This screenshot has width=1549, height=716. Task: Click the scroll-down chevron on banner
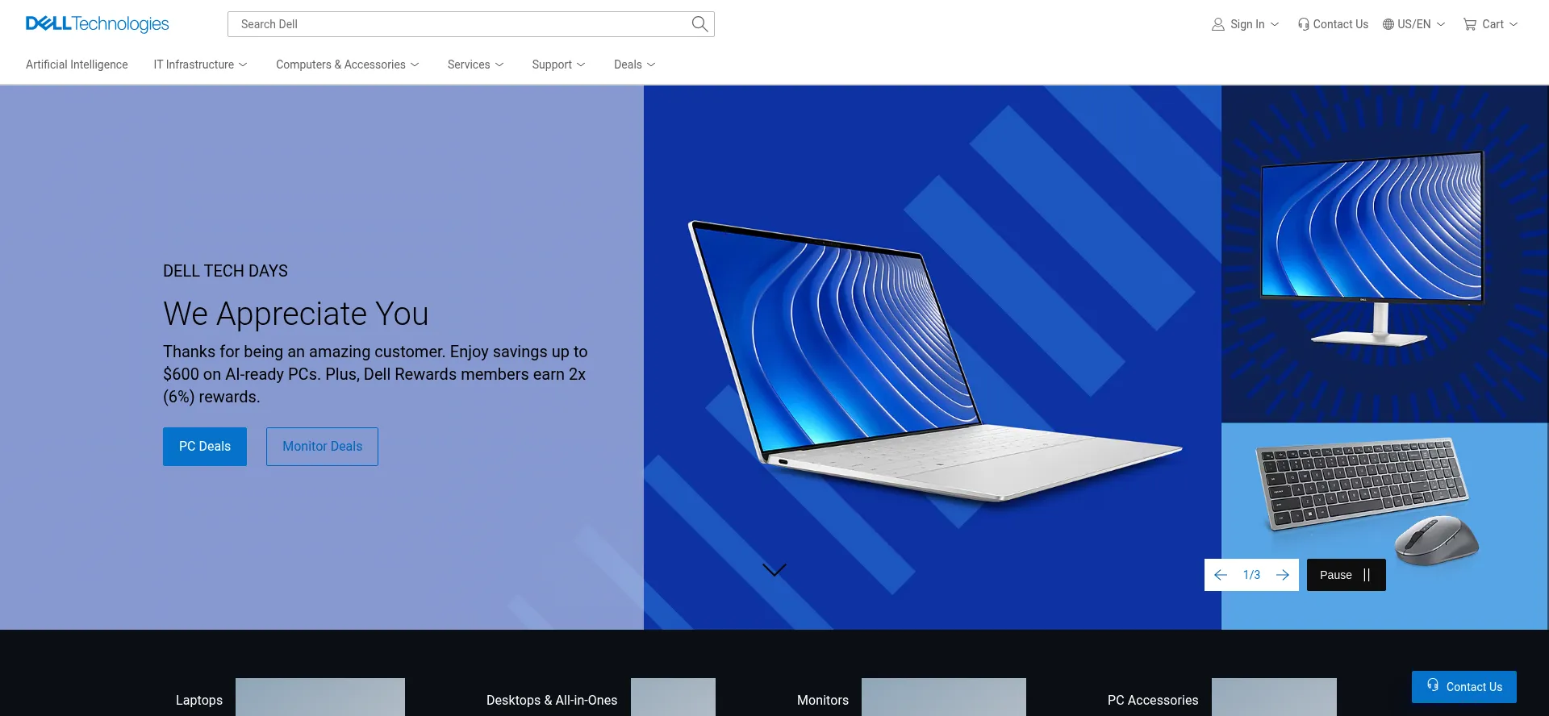click(774, 570)
